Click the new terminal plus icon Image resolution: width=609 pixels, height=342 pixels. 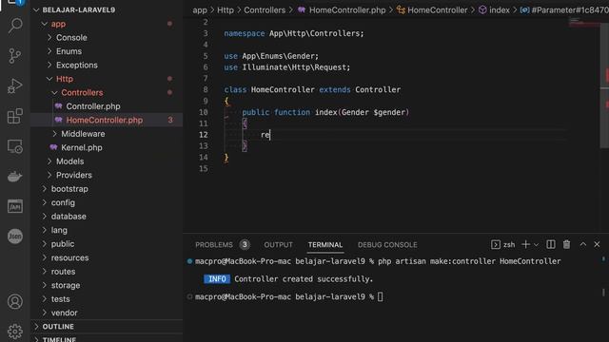pos(525,245)
